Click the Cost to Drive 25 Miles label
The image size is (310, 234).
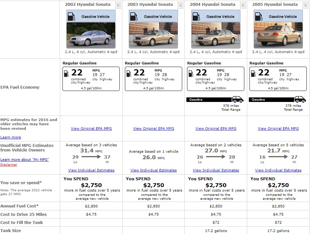[x=24, y=214]
